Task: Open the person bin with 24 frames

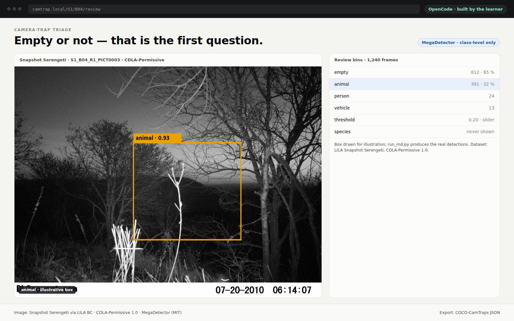Action: pyautogui.click(x=414, y=96)
